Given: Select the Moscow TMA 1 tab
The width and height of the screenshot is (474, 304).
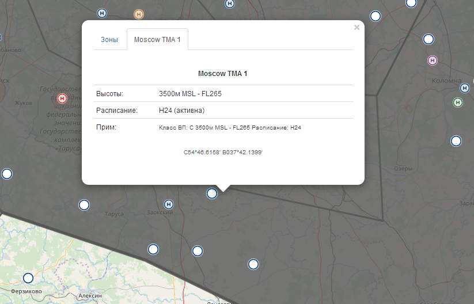Looking at the screenshot, I should point(157,40).
